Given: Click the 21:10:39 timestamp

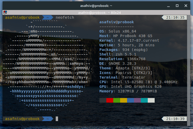Looking at the screenshot, I should [175, 119].
